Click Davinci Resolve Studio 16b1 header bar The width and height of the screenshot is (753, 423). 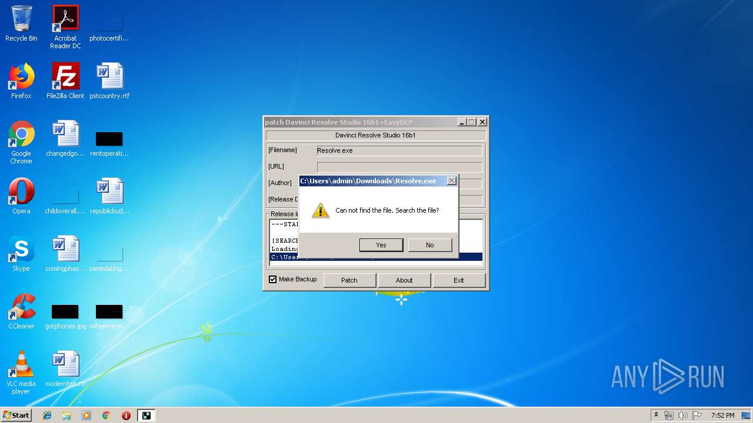point(375,135)
